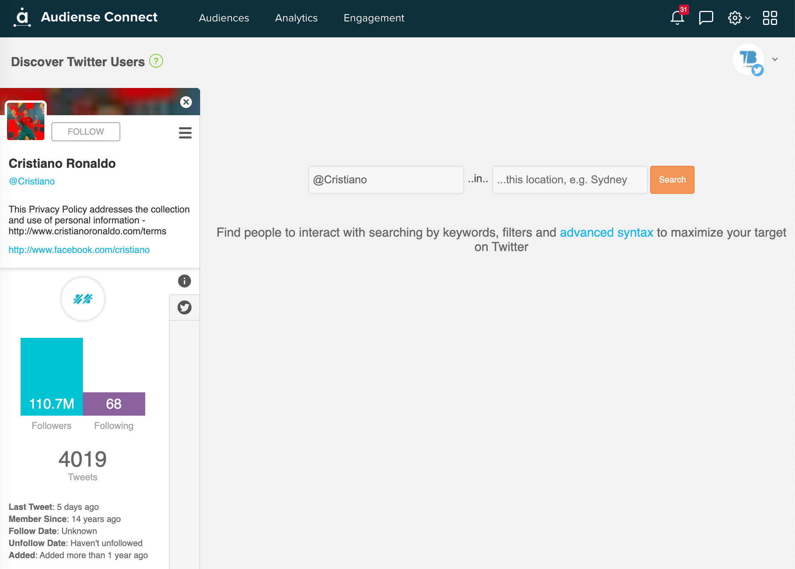Click the Twitter bird icon on profile
This screenshot has width=795, height=569.
pos(185,307)
